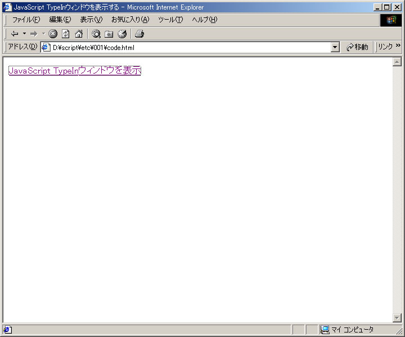The height and width of the screenshot is (337, 405).
Task: Click the 移動 Go button
Action: (358, 47)
